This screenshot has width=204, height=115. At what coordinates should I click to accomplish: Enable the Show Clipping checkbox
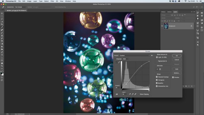139,94
